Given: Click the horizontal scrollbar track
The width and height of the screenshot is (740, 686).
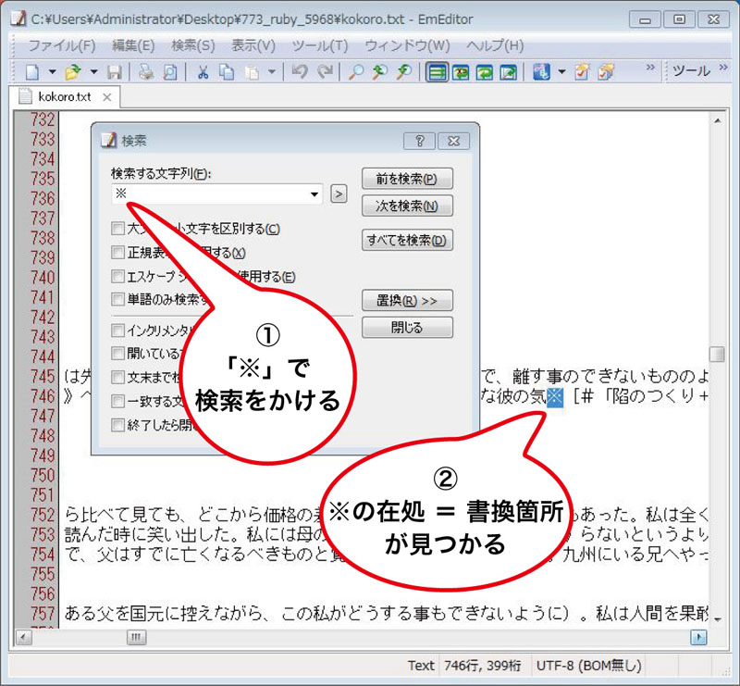Looking at the screenshot, I should (x=370, y=638).
